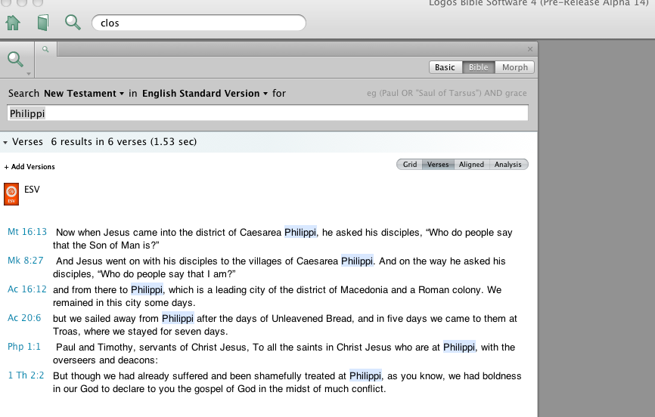Click the '6 results in 6 verses' summary

click(x=124, y=142)
